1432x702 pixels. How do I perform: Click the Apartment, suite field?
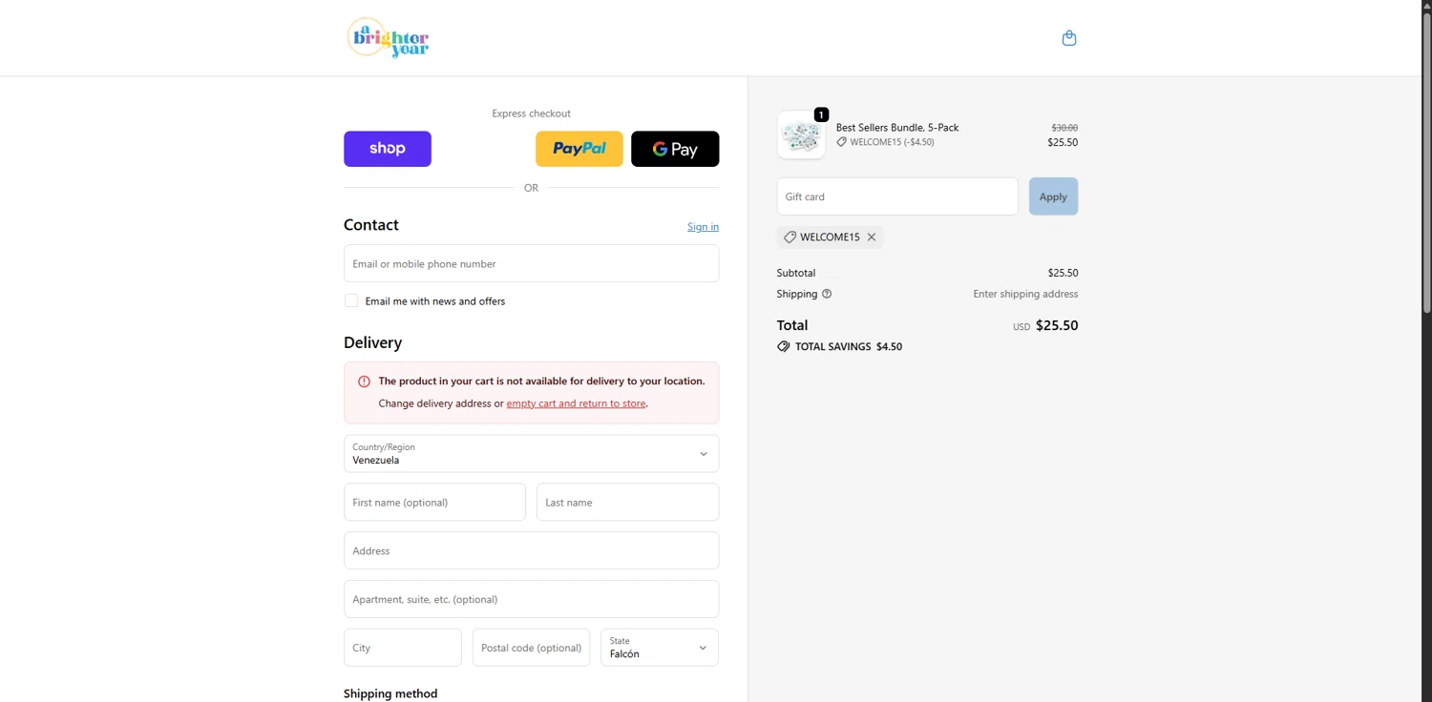click(532, 599)
